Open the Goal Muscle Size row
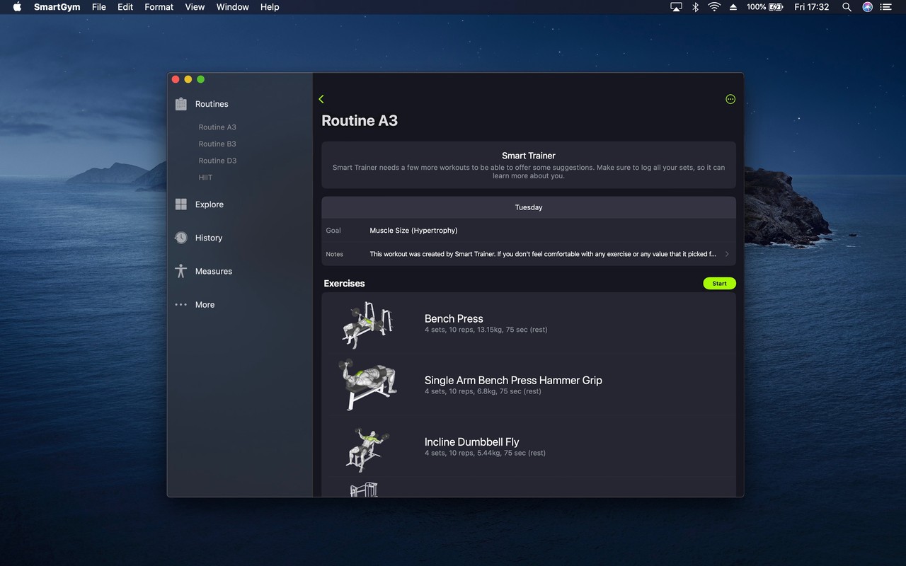This screenshot has width=906, height=566. coord(529,231)
